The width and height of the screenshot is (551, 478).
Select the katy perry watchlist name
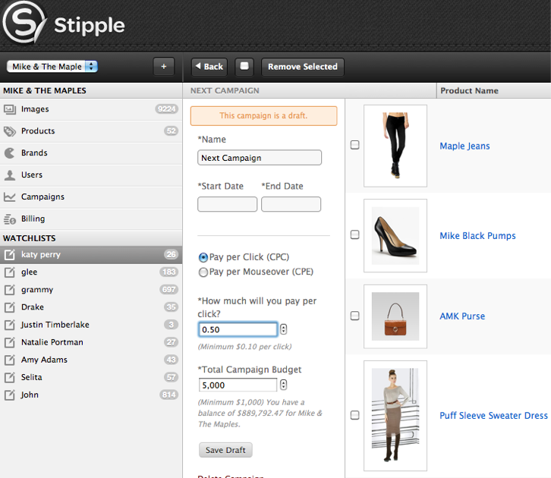pos(41,254)
